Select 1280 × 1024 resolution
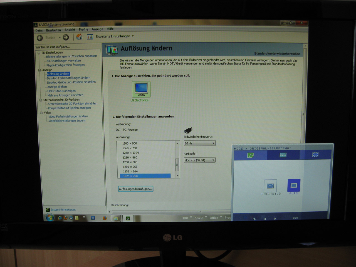 pos(131,153)
